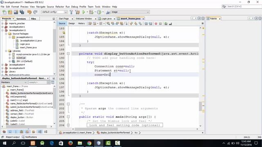Click Shift Line Left editor icon
The width and height of the screenshot is (262, 147).
(x=146, y=24)
